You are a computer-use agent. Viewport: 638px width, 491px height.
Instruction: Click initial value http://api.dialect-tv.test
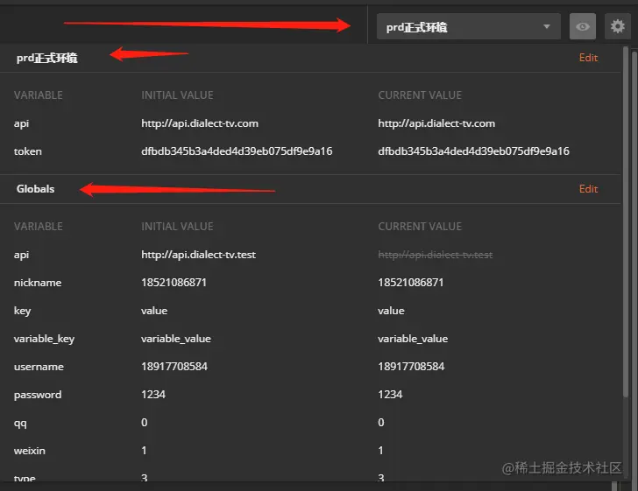click(x=199, y=255)
